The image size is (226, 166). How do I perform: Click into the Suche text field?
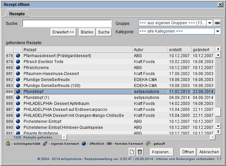point(67,24)
